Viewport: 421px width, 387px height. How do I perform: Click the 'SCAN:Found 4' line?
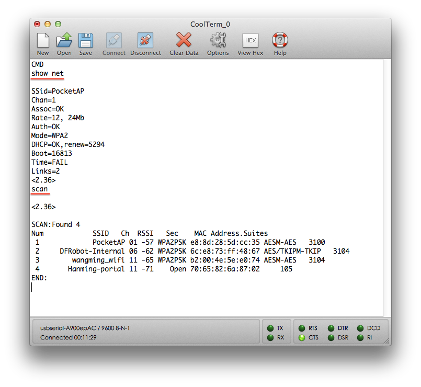(56, 224)
